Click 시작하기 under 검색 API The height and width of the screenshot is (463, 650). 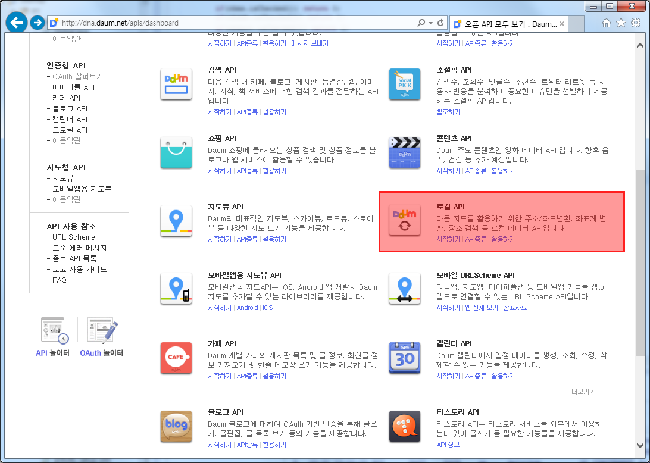pyautogui.click(x=220, y=112)
